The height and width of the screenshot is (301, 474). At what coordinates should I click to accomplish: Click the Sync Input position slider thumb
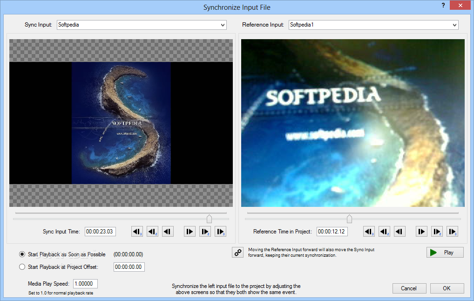(x=209, y=219)
